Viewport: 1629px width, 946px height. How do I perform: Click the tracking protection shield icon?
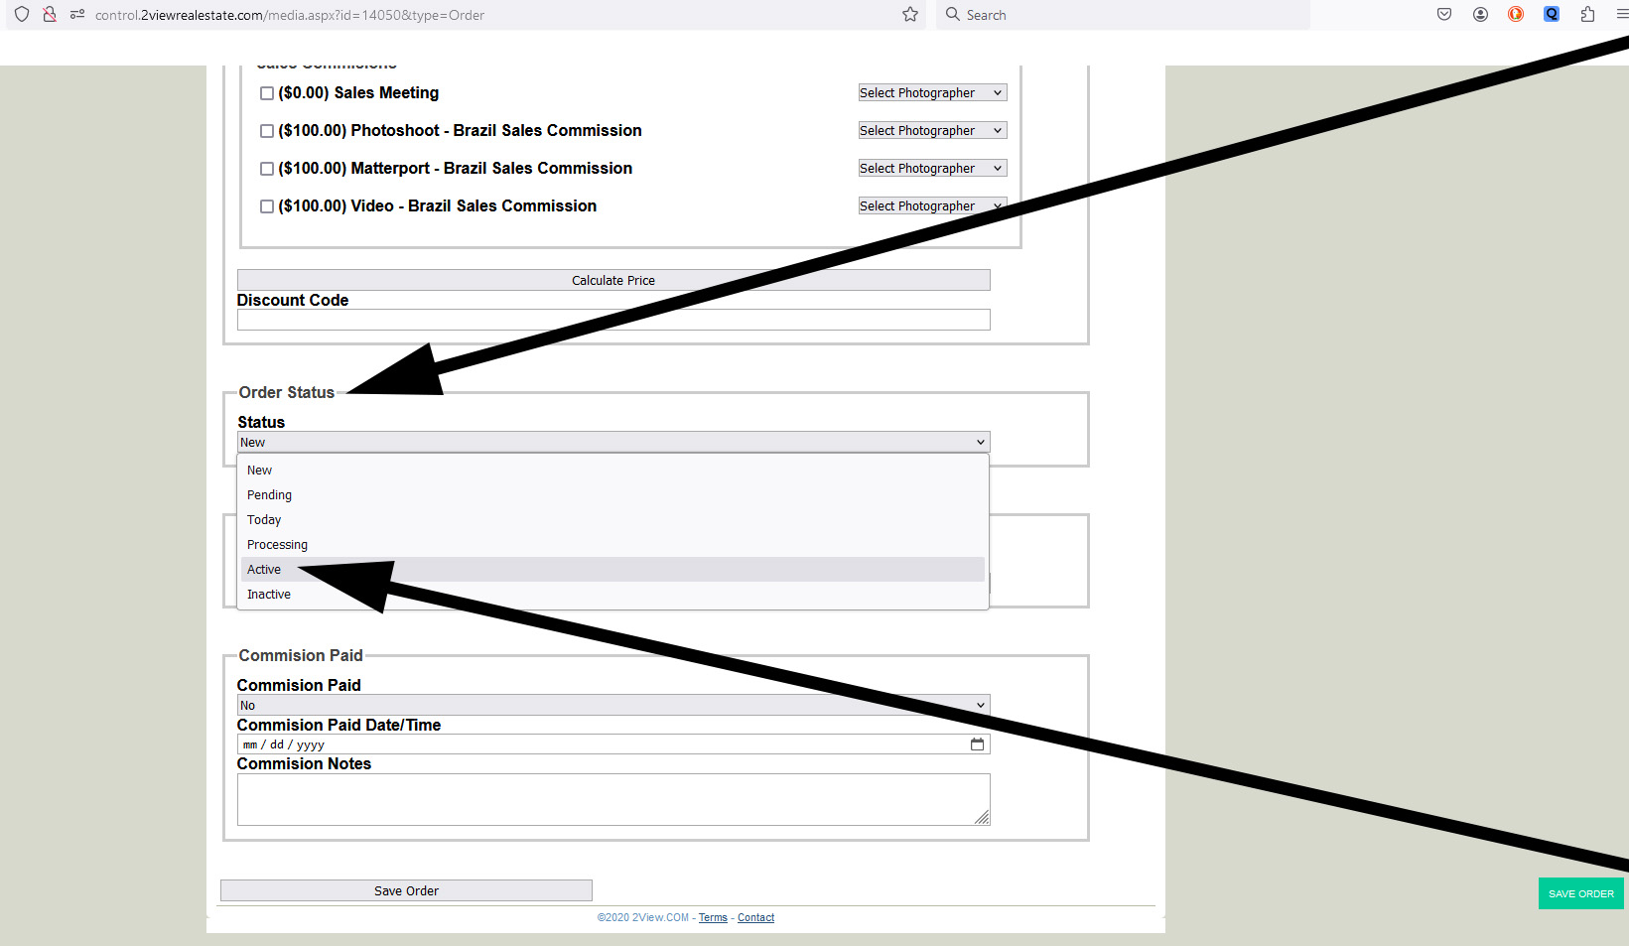coord(22,15)
